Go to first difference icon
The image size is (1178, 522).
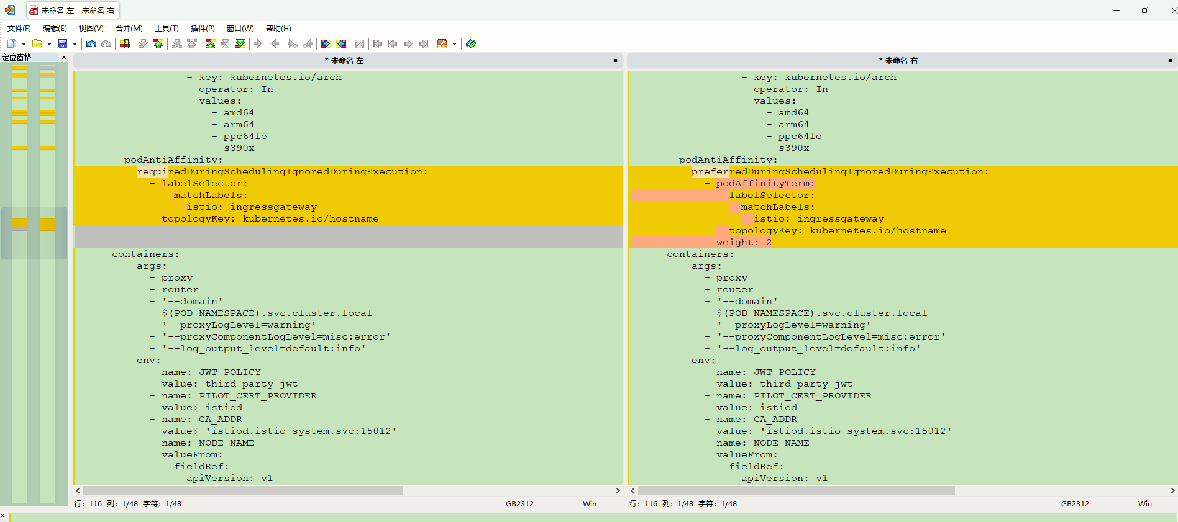pyautogui.click(x=211, y=43)
